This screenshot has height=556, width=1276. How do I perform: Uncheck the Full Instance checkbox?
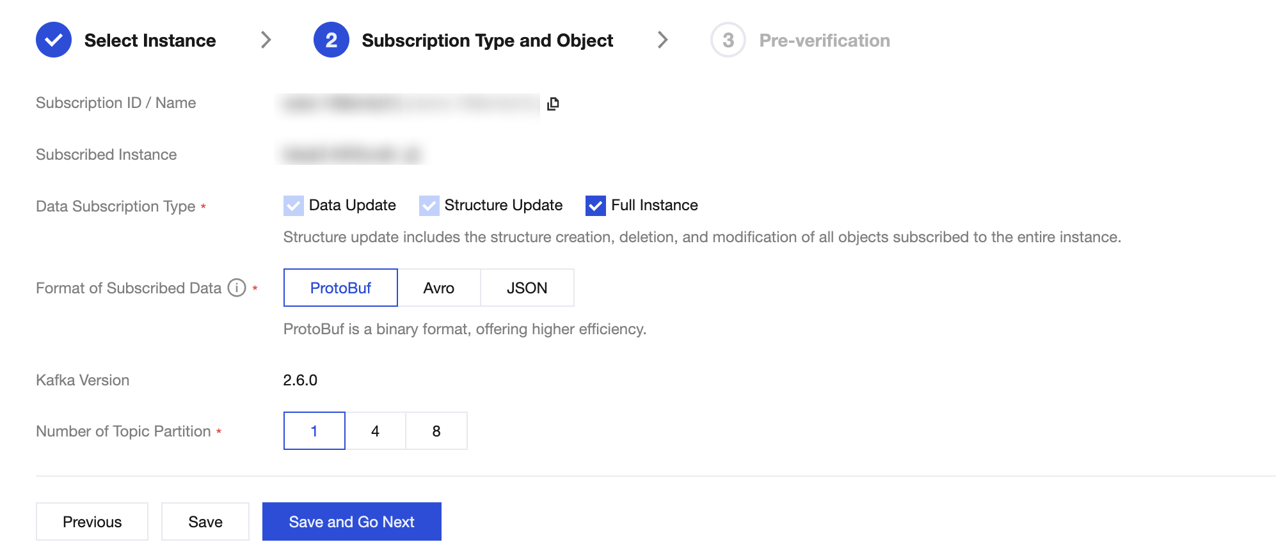click(595, 206)
